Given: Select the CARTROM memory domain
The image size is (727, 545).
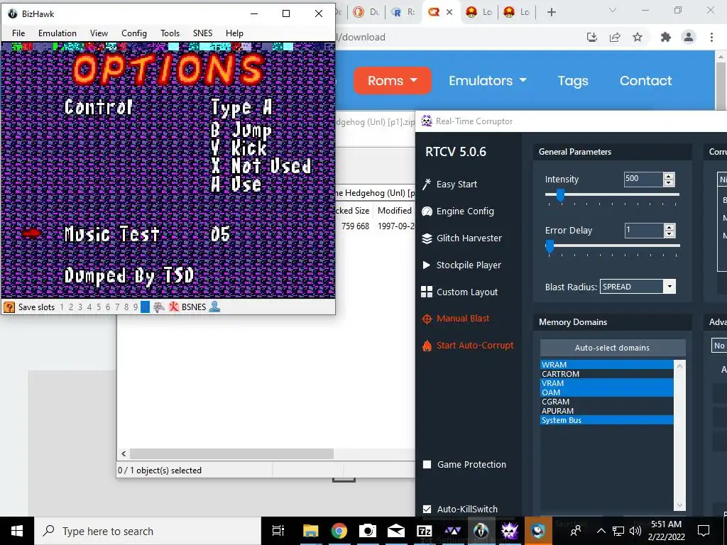Looking at the screenshot, I should pos(606,374).
